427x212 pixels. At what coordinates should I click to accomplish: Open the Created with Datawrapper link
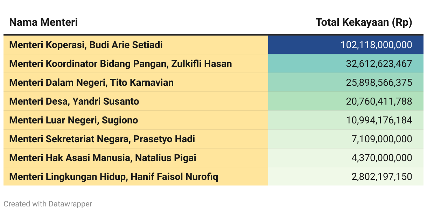48,204
